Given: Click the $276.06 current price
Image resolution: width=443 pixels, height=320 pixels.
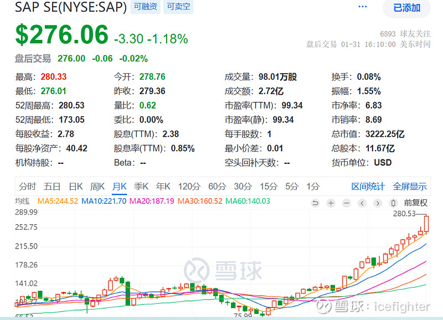Looking at the screenshot, I should [62, 34].
